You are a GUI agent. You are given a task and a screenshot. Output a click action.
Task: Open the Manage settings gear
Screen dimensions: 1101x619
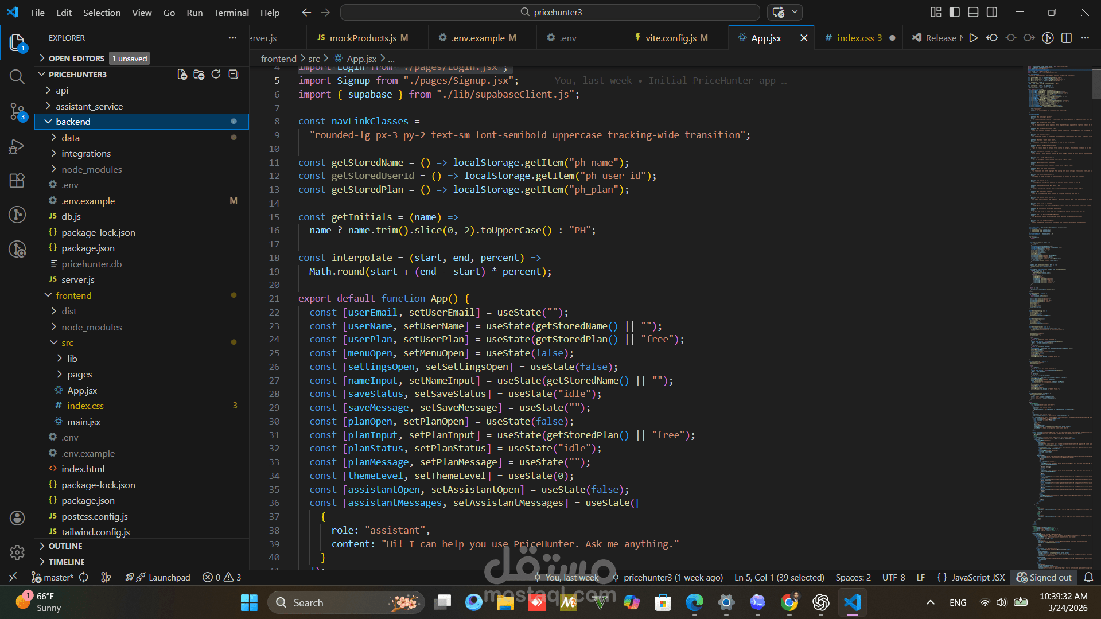(17, 552)
